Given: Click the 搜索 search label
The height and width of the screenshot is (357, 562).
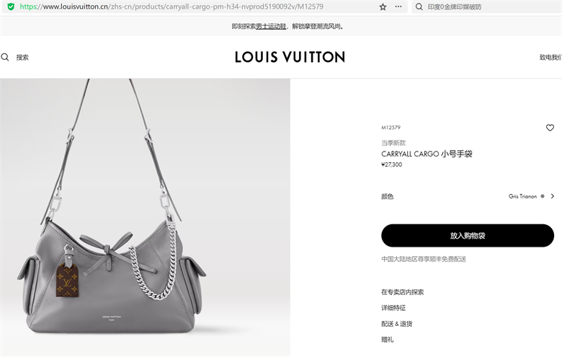Looking at the screenshot, I should tap(22, 58).
